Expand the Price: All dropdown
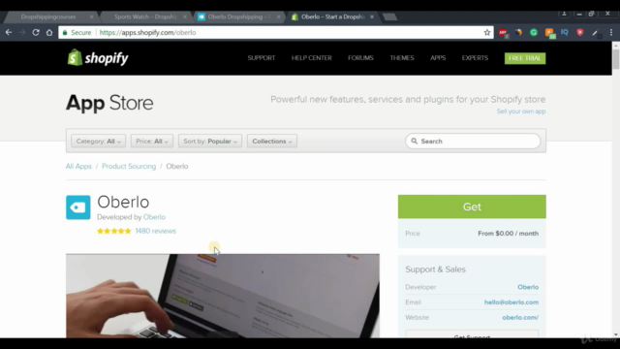 pos(152,142)
